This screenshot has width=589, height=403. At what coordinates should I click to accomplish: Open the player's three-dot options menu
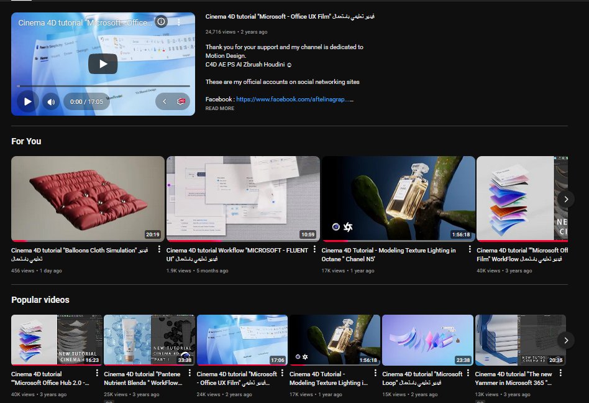click(x=179, y=21)
